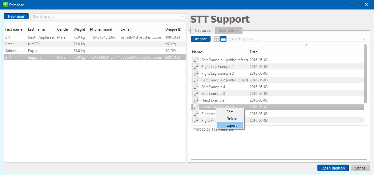Select user Peter McSTT
The height and width of the screenshot is (175, 374).
[x=95, y=44]
